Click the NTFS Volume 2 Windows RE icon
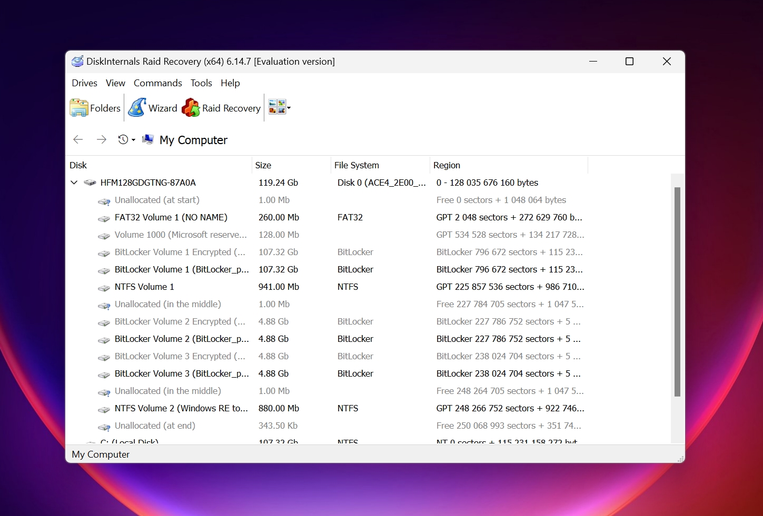Image resolution: width=763 pixels, height=516 pixels. click(104, 409)
